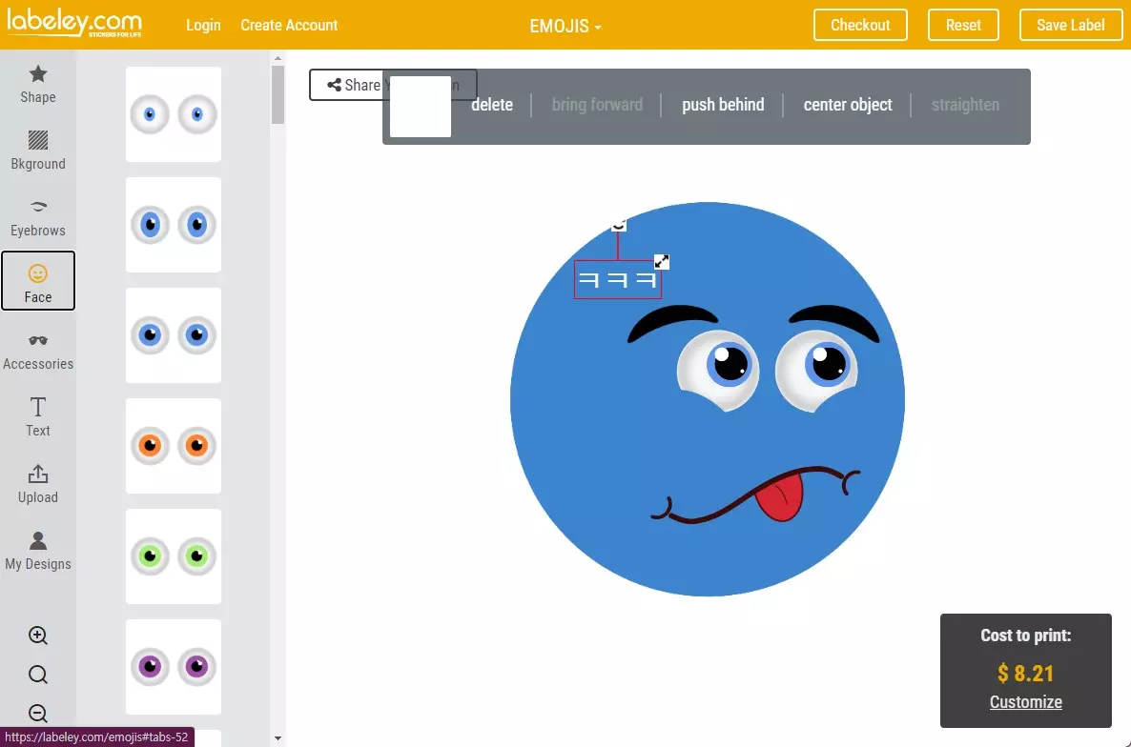Click center object
Screen dimensions: 1131x747
click(848, 105)
